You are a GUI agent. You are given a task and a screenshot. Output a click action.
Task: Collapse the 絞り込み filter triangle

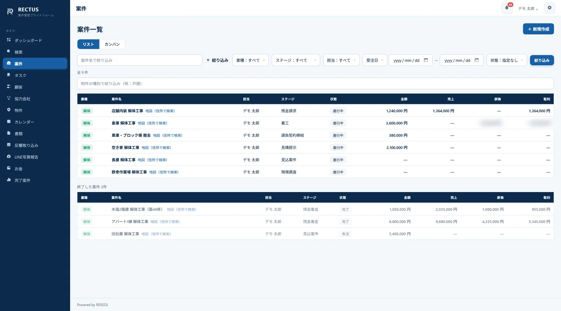pos(208,60)
